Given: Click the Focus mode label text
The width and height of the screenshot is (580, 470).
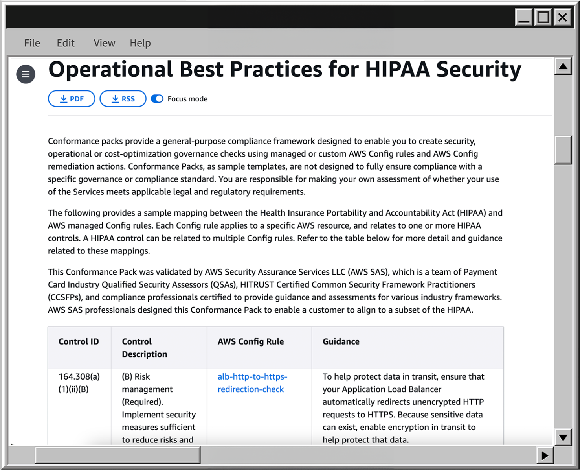Looking at the screenshot, I should (187, 99).
